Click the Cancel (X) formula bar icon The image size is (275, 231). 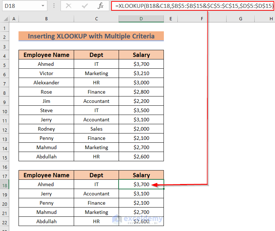pyautogui.click(x=68, y=6)
